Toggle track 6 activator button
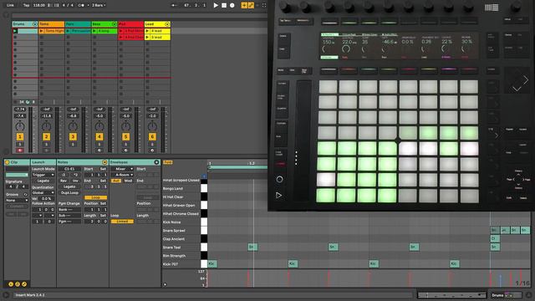 [x=152, y=137]
